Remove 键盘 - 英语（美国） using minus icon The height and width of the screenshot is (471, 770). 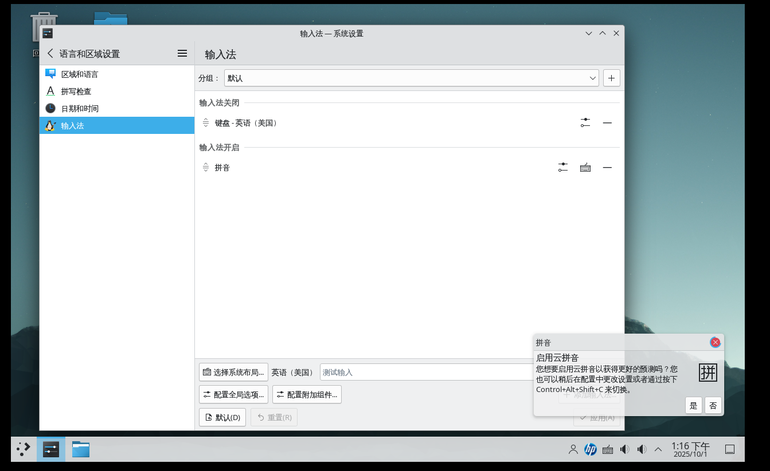[607, 122]
